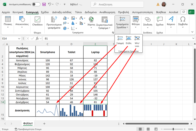The height and width of the screenshot is (131, 196).
Task: Open the Χάρτες maps dropdown
Action: coord(91,22)
